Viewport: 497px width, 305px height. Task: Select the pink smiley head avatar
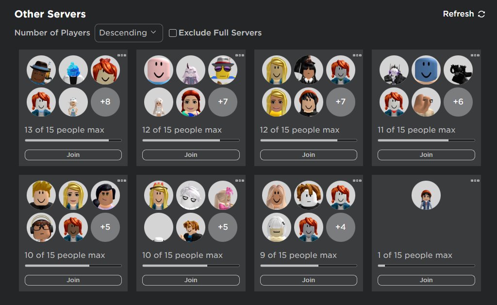pyautogui.click(x=159, y=70)
